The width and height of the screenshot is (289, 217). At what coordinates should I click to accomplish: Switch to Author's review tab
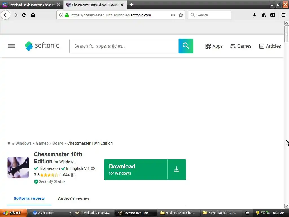[x=74, y=198]
